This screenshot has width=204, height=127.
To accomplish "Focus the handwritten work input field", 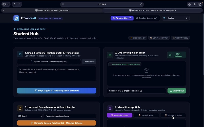I will point(136,91).
